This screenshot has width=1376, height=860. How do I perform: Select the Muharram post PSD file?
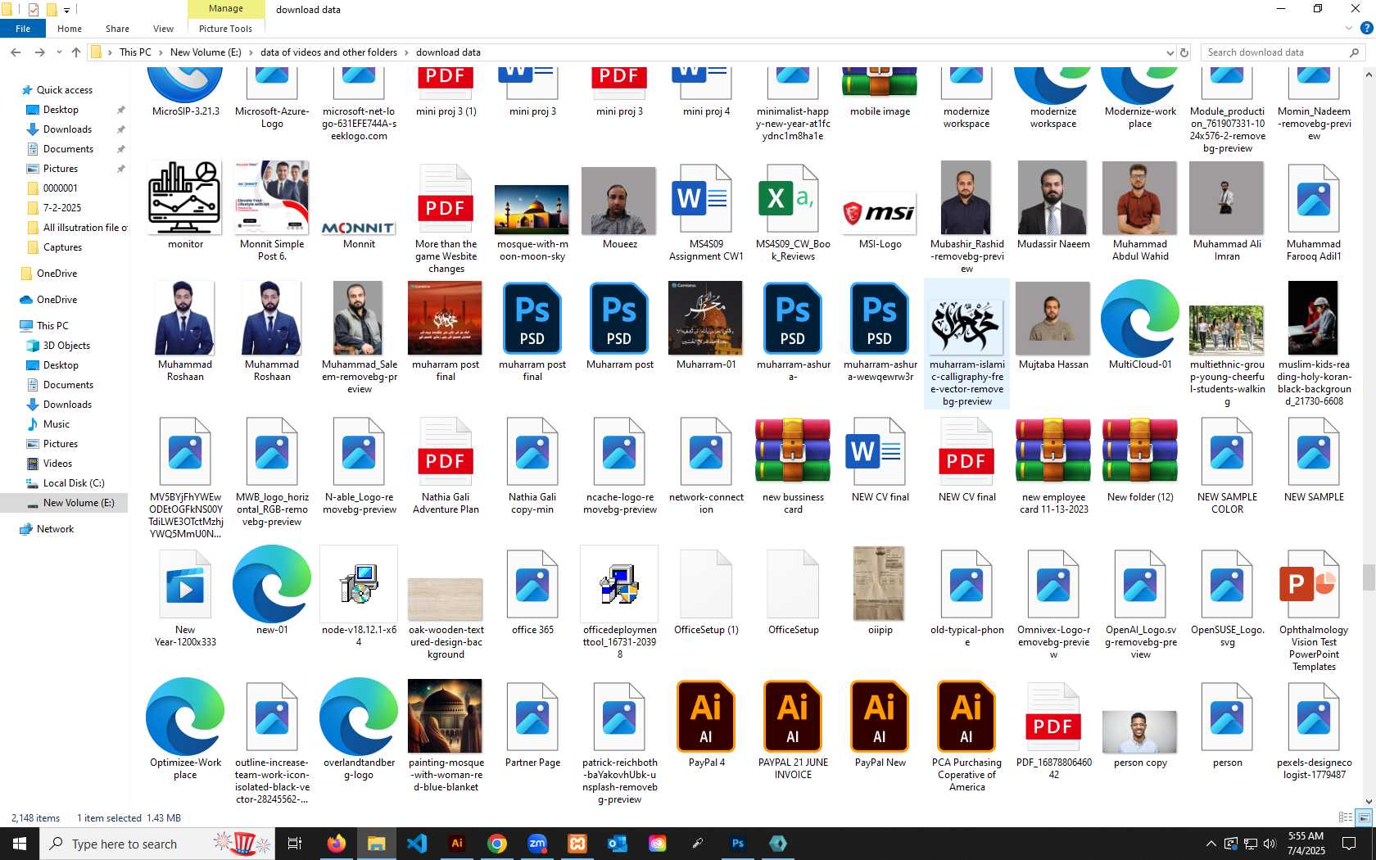click(619, 319)
